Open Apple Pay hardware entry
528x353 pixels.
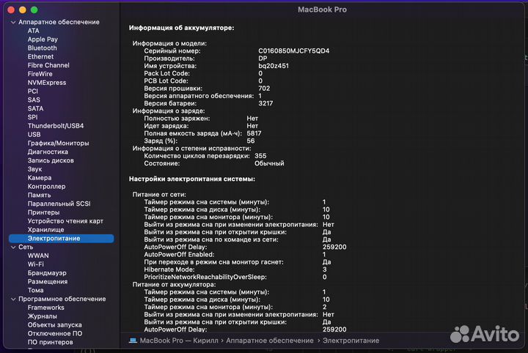(43, 40)
